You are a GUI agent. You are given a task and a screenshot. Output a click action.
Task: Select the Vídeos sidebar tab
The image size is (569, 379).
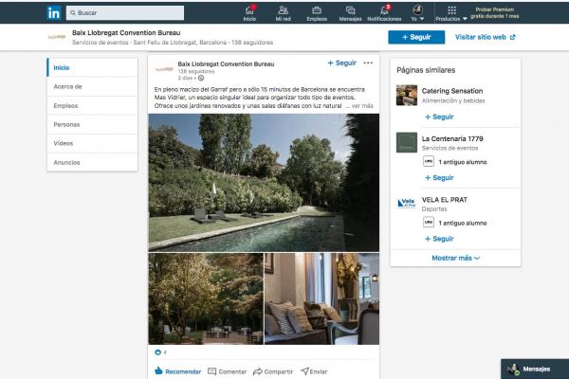(x=64, y=143)
